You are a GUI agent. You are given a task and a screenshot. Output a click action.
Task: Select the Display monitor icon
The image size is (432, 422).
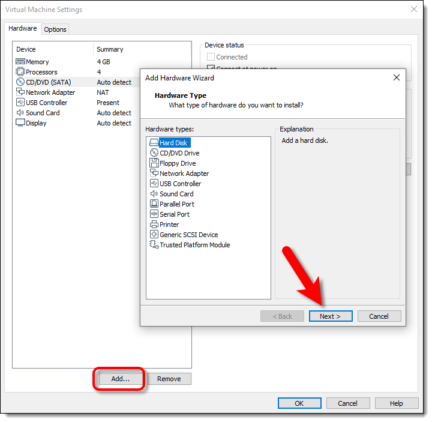point(20,122)
